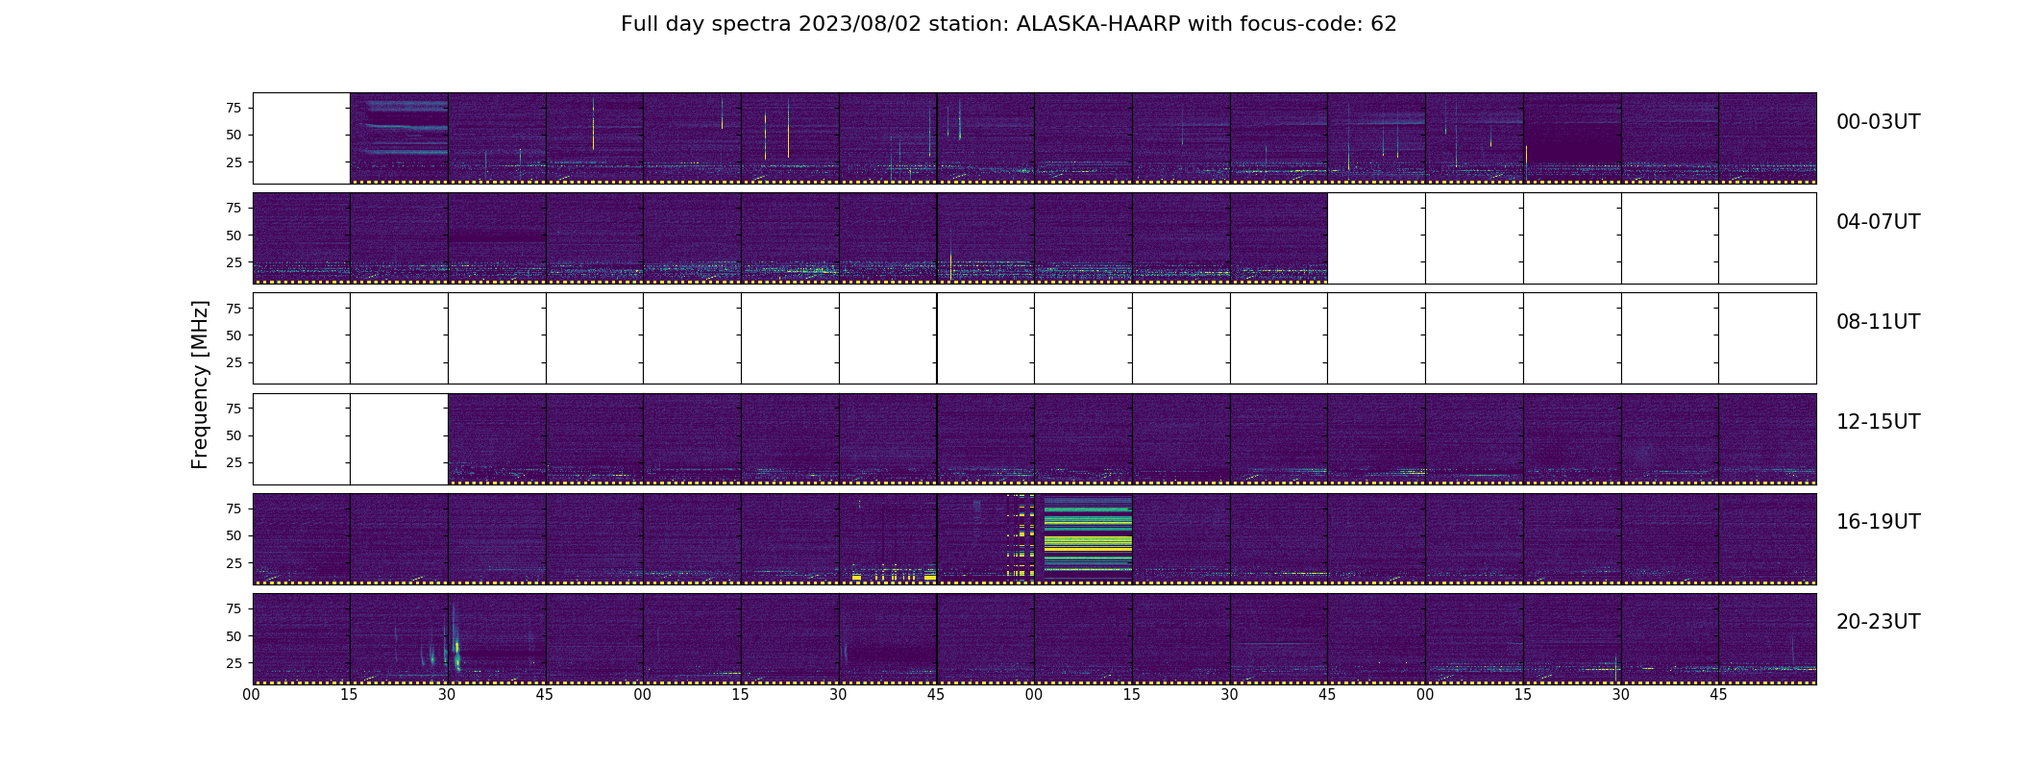Screen dimensions: 2018x769
Task: Click the 50 tick label of the 12-15UT row
Action: coord(234,435)
